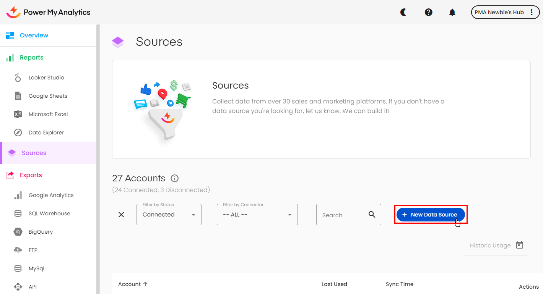Click the magnifying glass search icon
Image resolution: width=543 pixels, height=294 pixels.
coord(372,215)
